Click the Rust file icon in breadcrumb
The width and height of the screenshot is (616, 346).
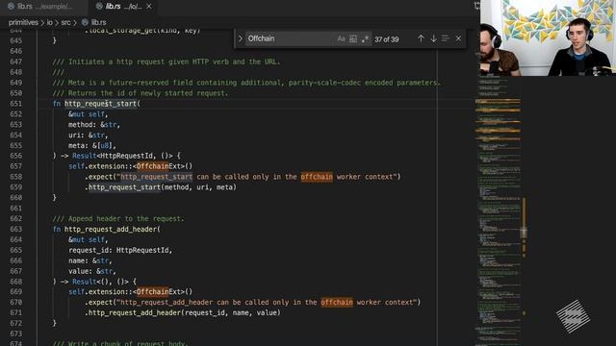tap(85, 22)
